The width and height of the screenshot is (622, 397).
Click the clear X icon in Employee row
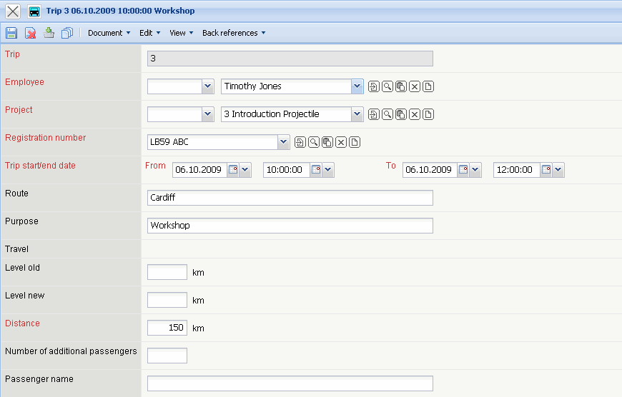pyautogui.click(x=415, y=87)
